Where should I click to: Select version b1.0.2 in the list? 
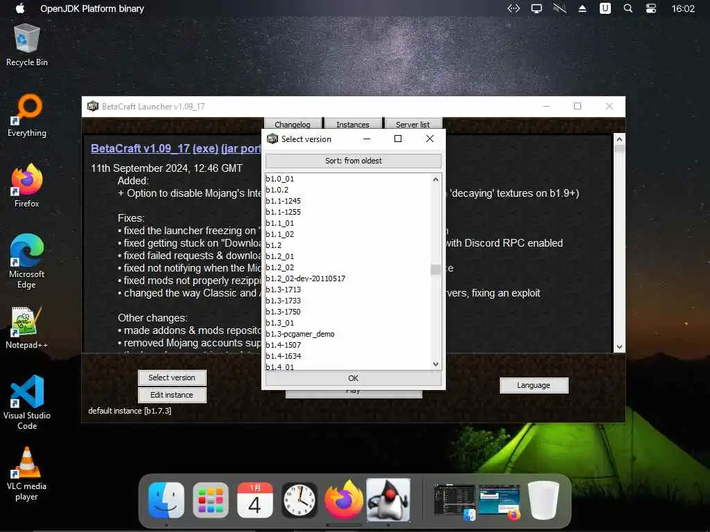tap(348, 190)
